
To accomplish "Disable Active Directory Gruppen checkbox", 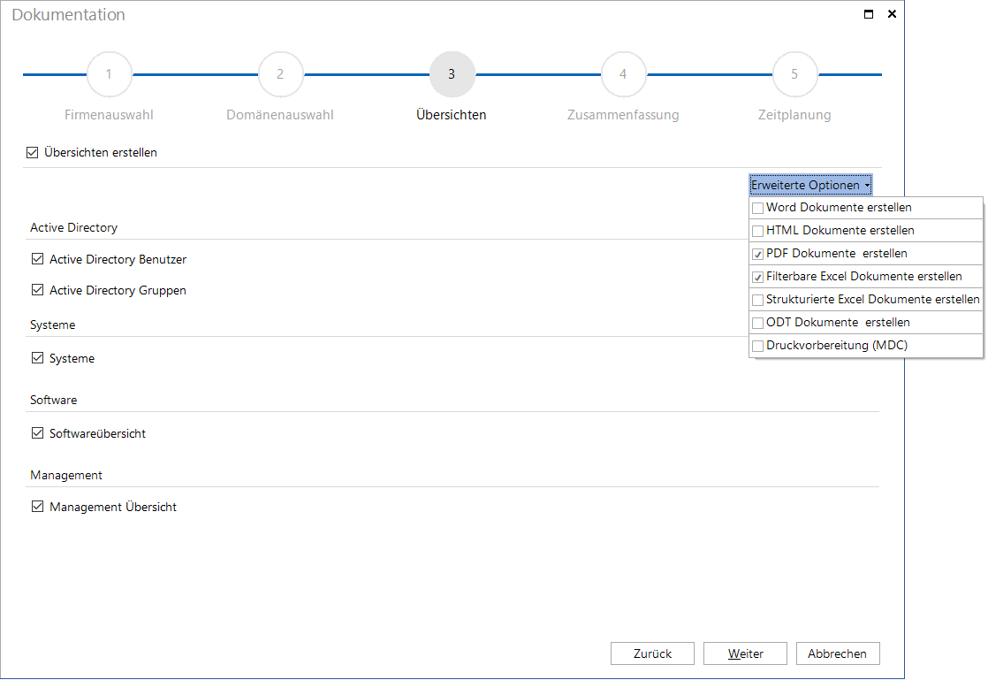I will tap(37, 290).
